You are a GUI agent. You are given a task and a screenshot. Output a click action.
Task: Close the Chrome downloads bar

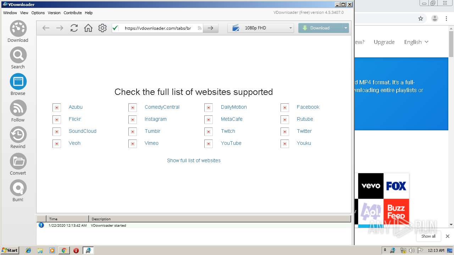point(448,236)
